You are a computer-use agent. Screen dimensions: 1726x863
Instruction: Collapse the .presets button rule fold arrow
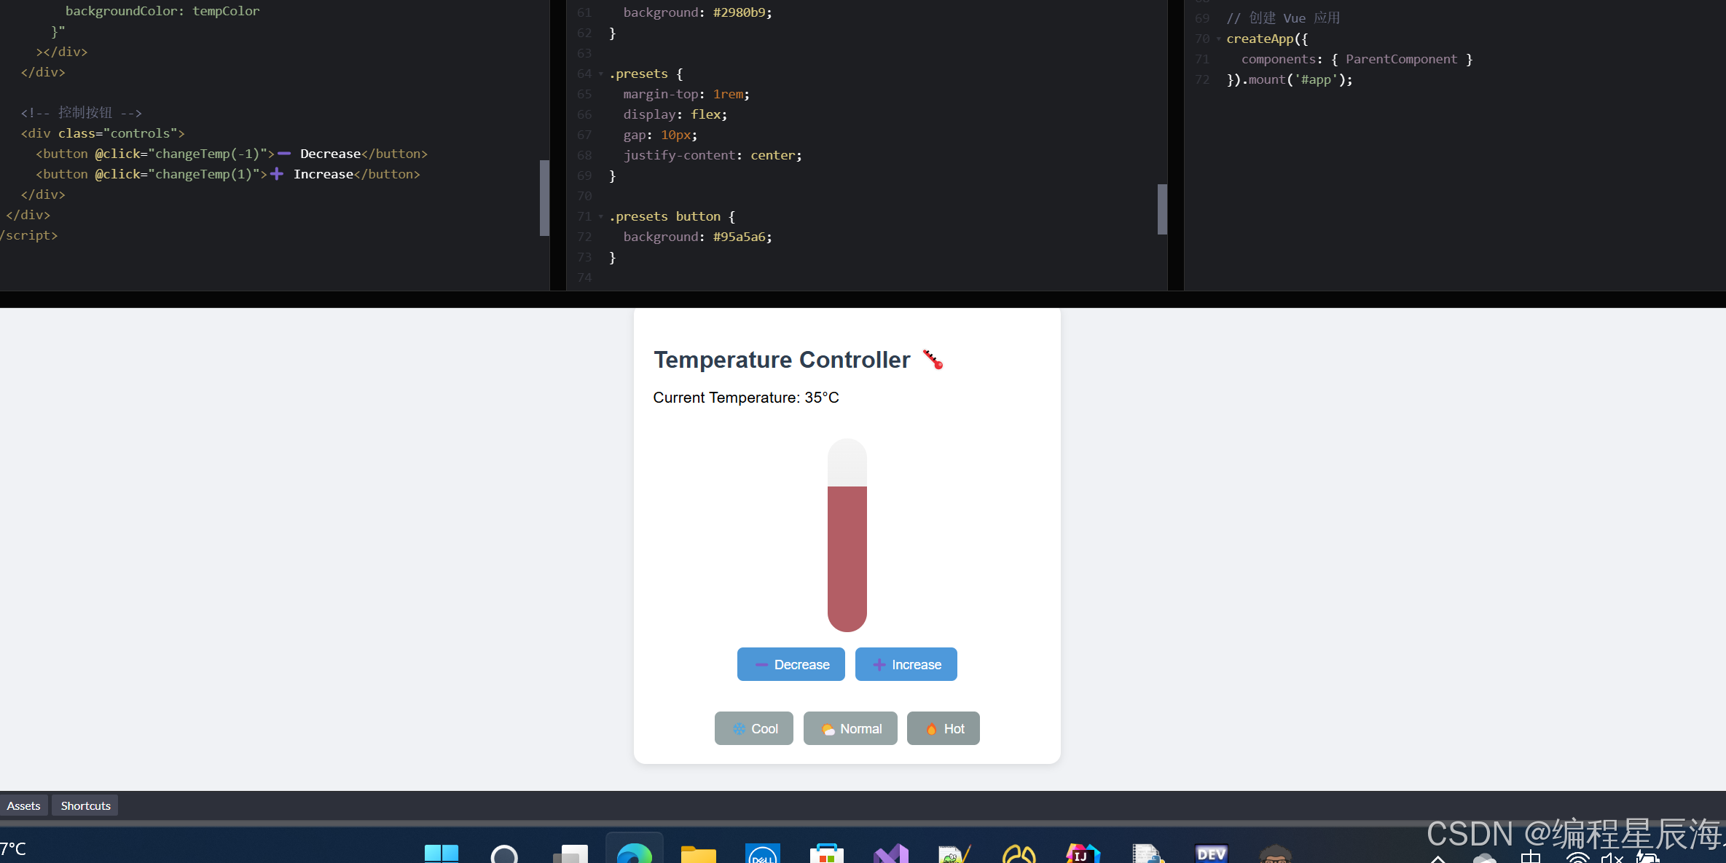(601, 216)
